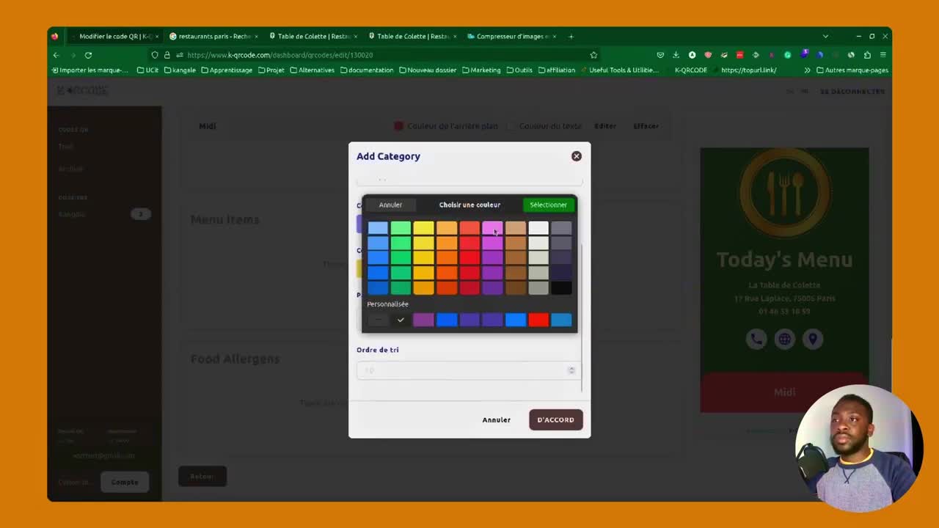This screenshot has height=528, width=939.
Task: Expand the bookmarks overflow chevron
Action: tap(807, 70)
